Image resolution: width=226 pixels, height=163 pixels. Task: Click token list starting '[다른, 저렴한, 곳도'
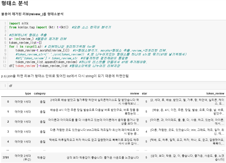[187, 132]
